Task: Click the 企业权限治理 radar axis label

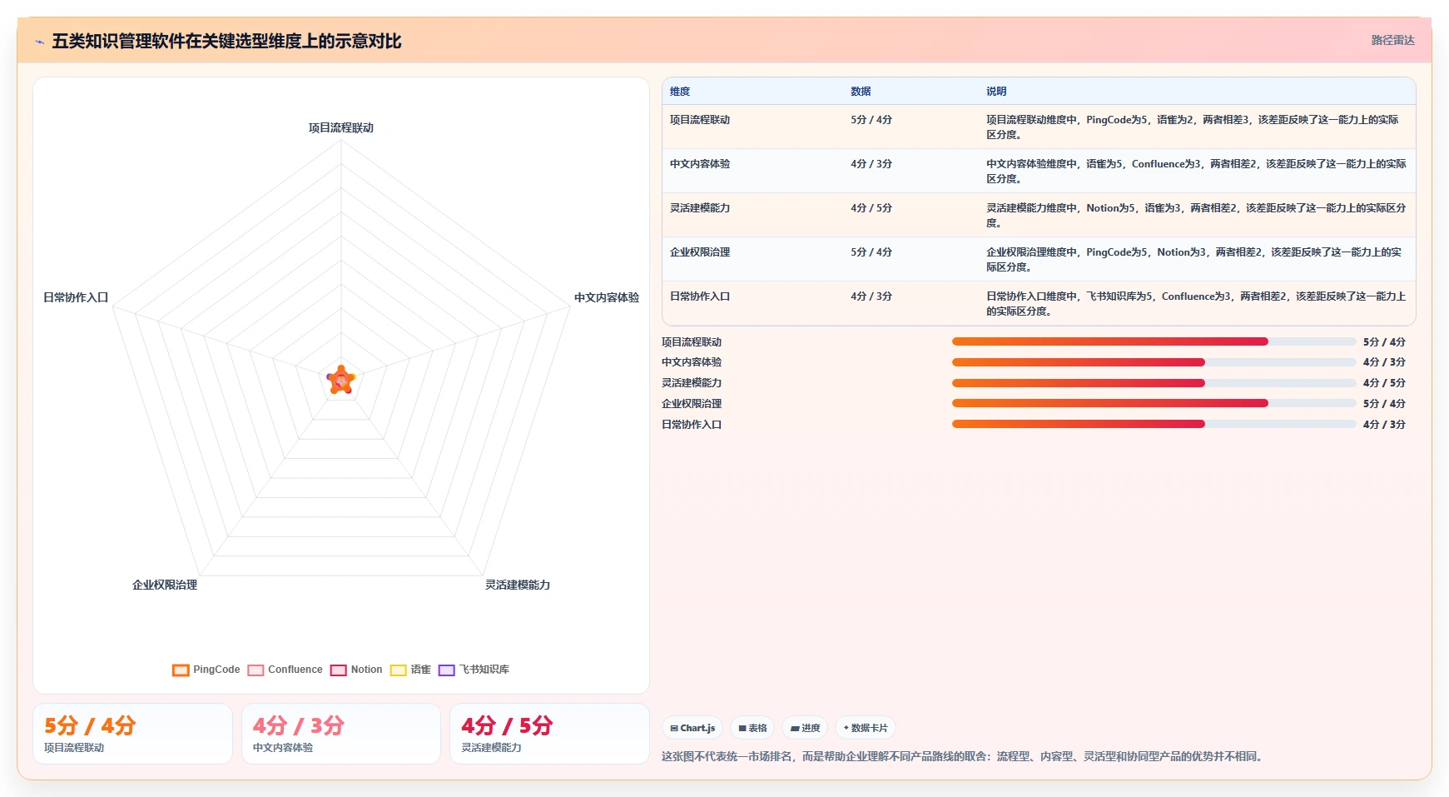Action: point(165,585)
